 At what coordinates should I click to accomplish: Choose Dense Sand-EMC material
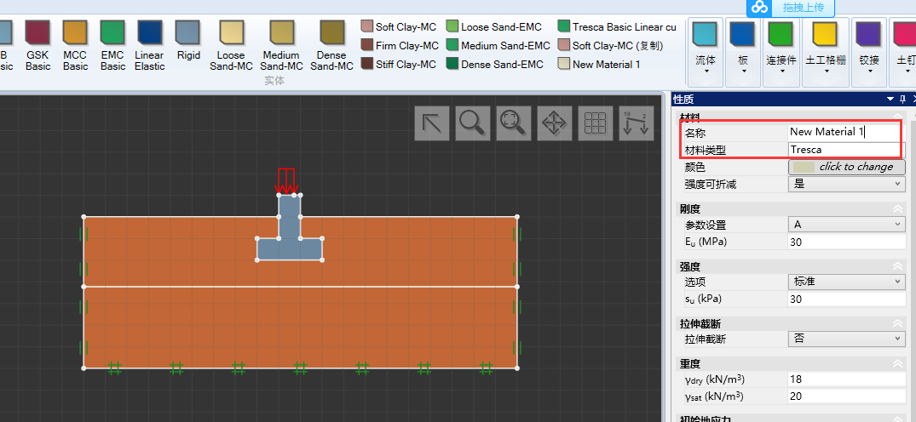pos(495,64)
